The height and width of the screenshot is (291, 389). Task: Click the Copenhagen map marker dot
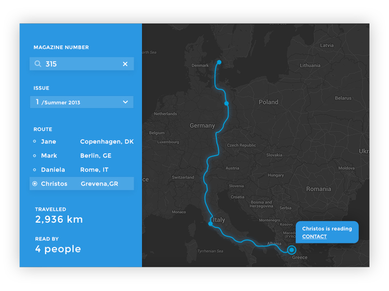[x=219, y=62]
